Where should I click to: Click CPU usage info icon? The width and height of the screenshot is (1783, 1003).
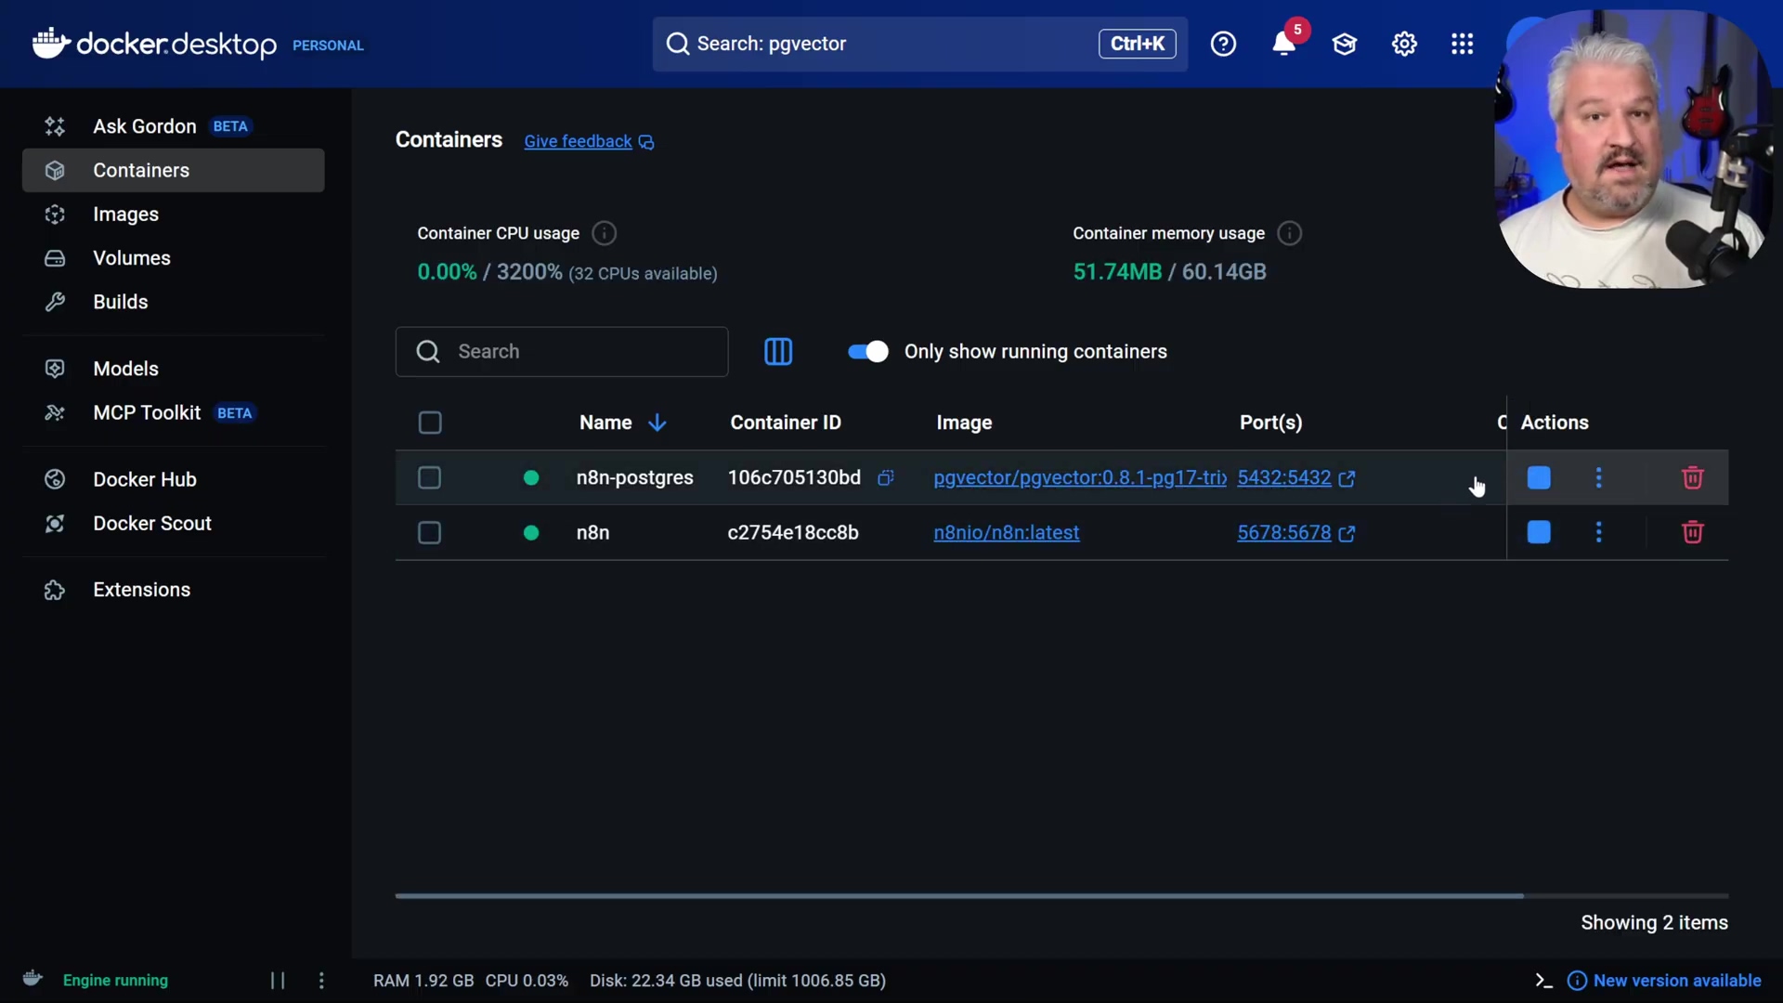pos(604,233)
